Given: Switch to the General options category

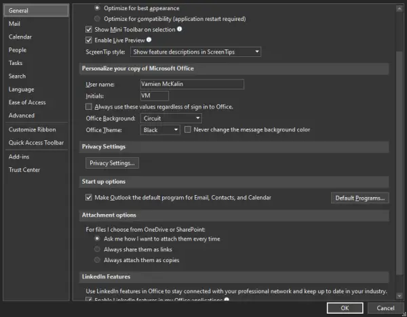Looking at the screenshot, I should coord(36,11).
